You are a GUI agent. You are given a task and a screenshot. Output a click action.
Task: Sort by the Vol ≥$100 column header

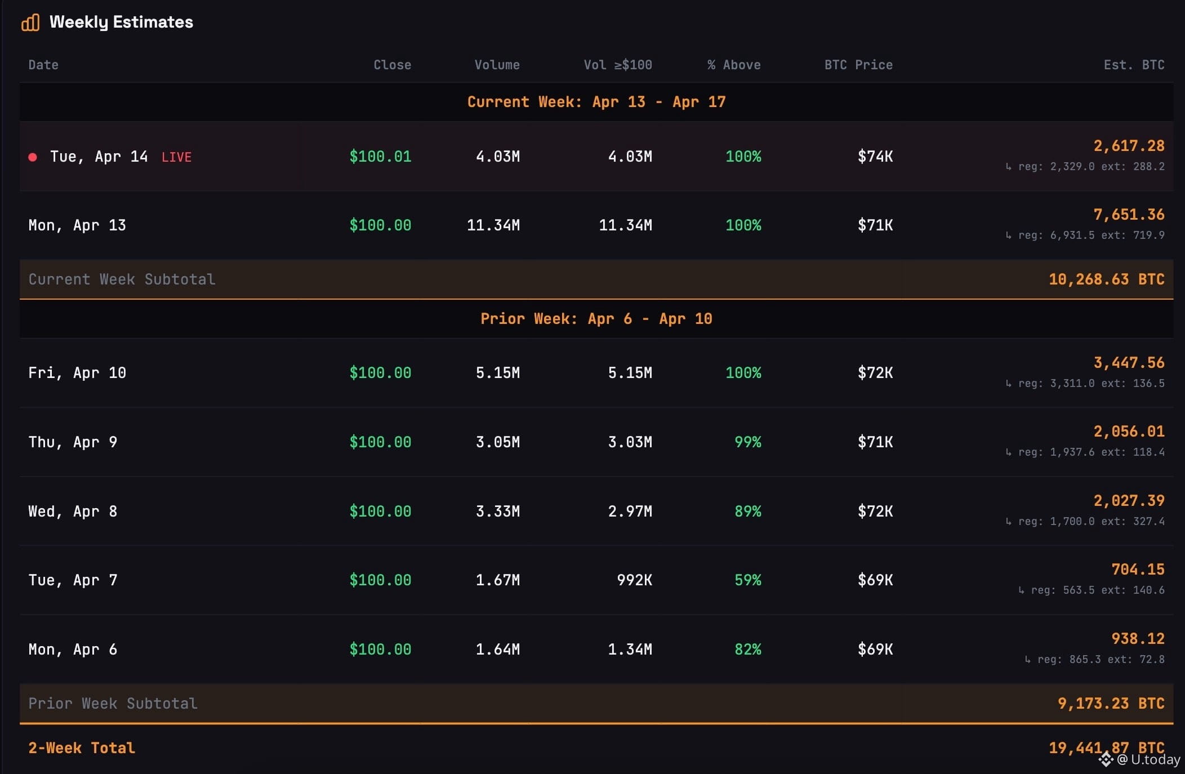click(x=617, y=65)
